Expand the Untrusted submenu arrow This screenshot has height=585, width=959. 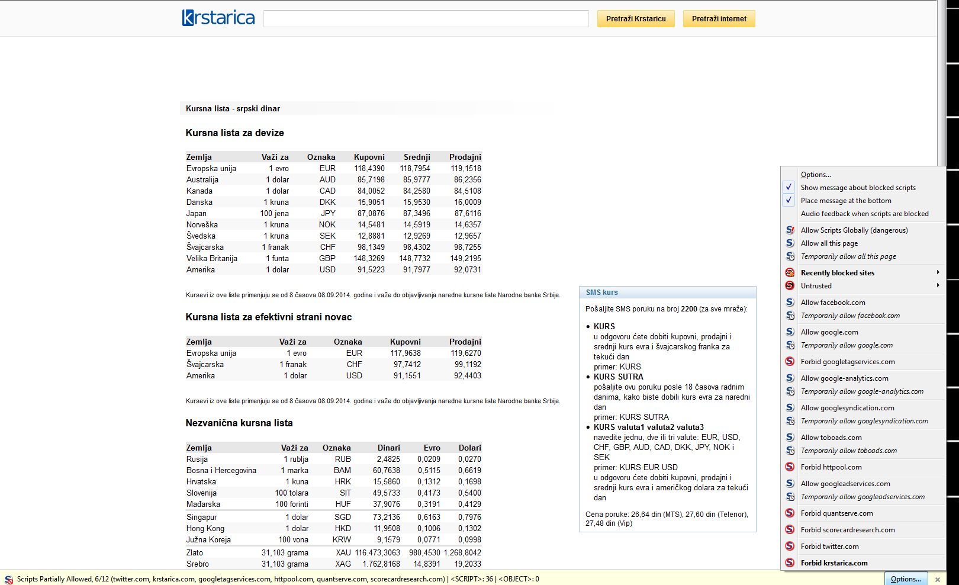[938, 286]
